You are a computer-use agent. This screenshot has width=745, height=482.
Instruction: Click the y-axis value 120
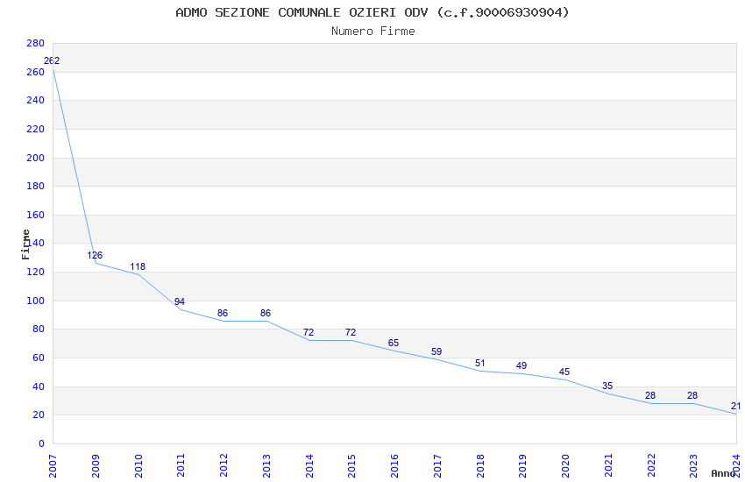tap(36, 272)
